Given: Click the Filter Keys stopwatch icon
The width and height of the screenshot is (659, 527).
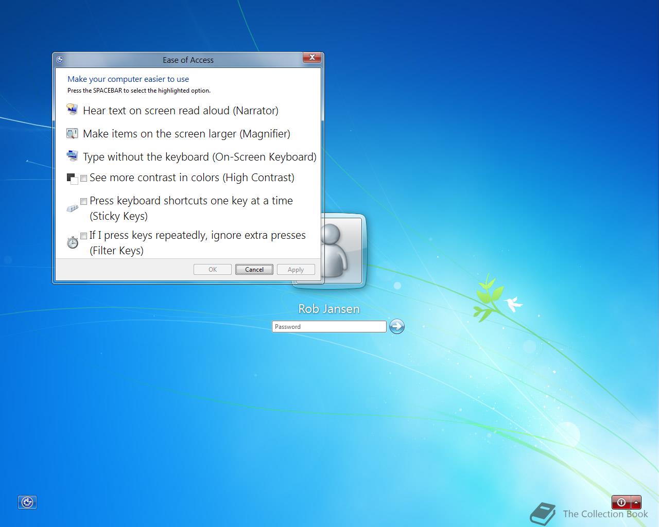Looking at the screenshot, I should 72,242.
